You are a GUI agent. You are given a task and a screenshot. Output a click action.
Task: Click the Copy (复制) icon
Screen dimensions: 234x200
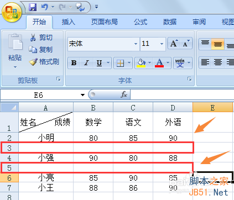tap(33, 50)
